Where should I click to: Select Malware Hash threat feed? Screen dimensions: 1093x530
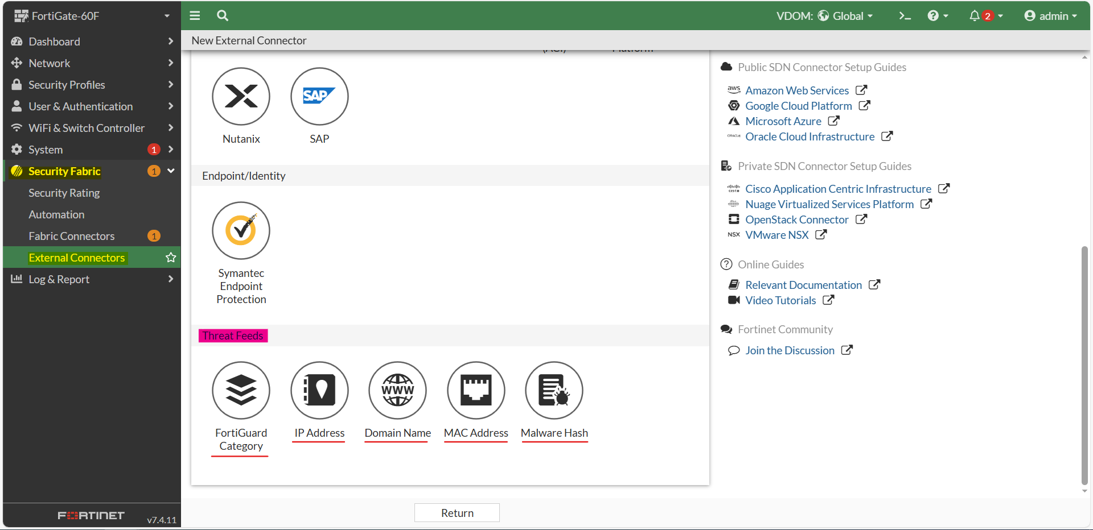coord(554,390)
